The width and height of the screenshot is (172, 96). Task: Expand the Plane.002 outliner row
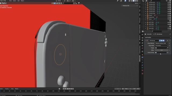click(x=146, y=23)
